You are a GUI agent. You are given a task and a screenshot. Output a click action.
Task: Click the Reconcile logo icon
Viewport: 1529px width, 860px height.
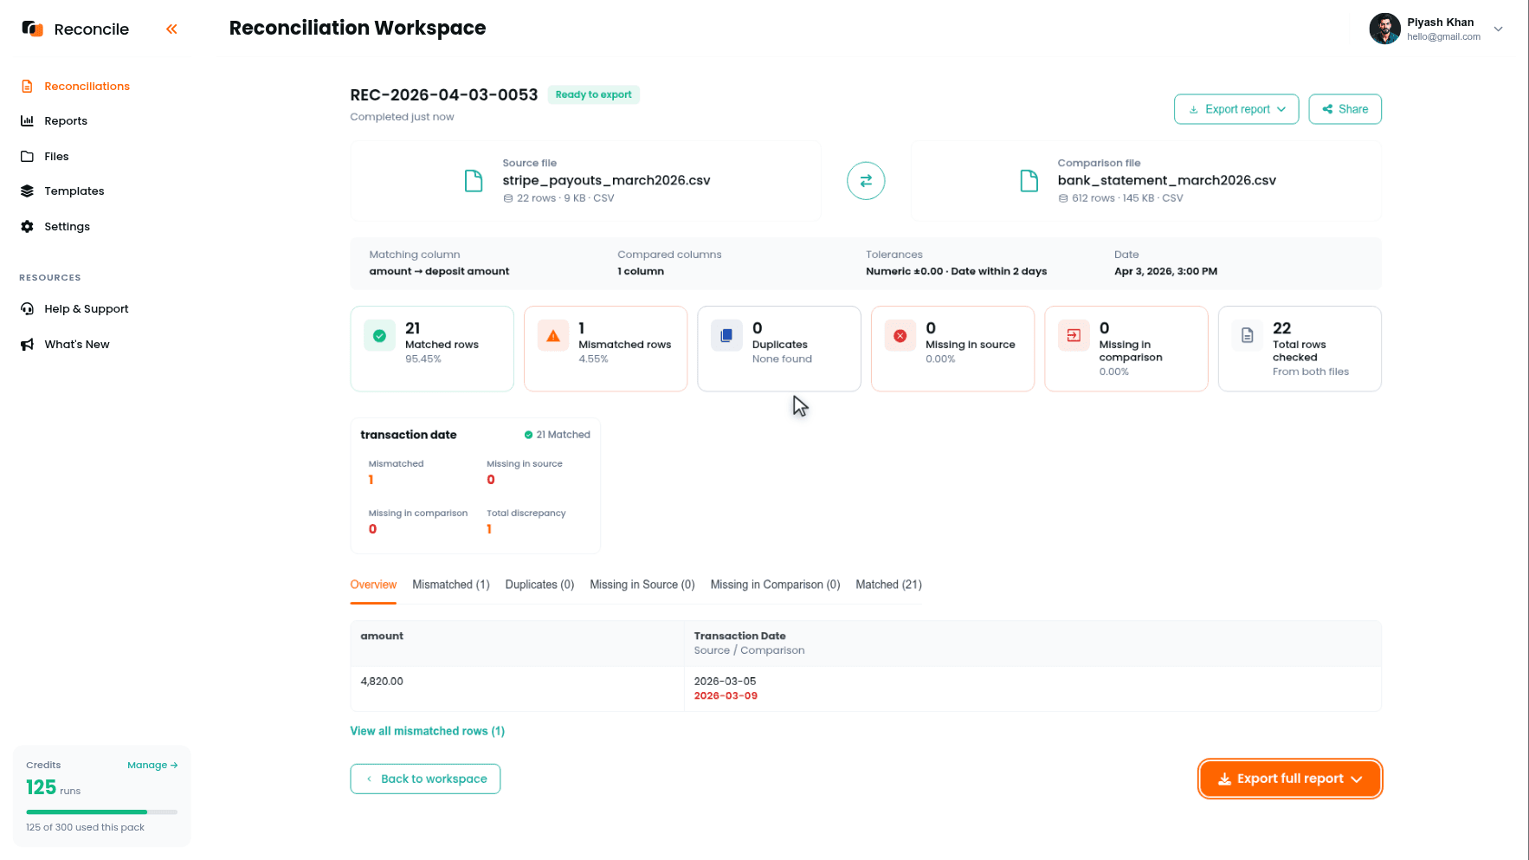(x=32, y=29)
